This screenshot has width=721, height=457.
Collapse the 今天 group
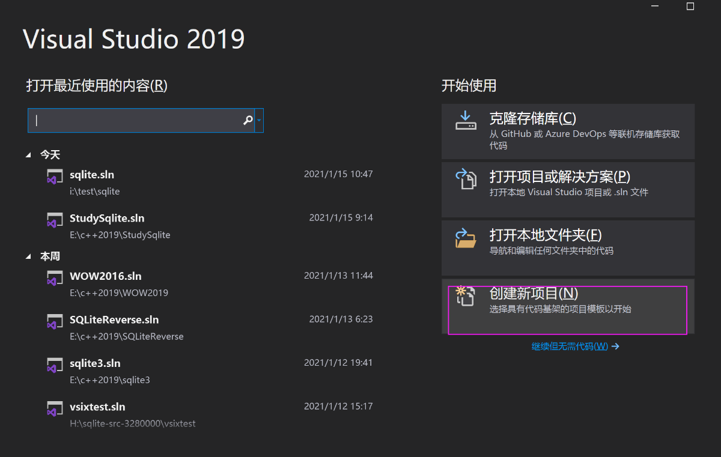tap(28, 155)
